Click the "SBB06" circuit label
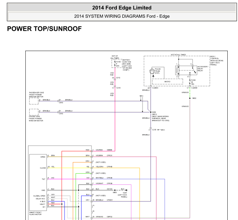 coord(109,150)
